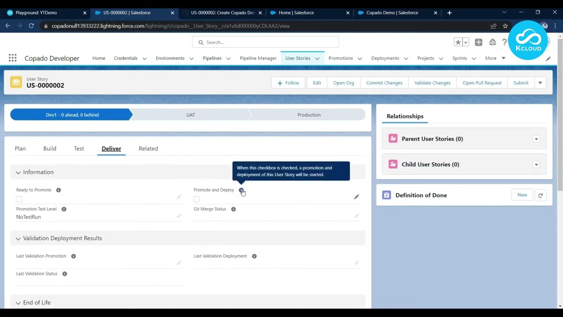
Task: Click the Open Org button
Action: pos(344,83)
